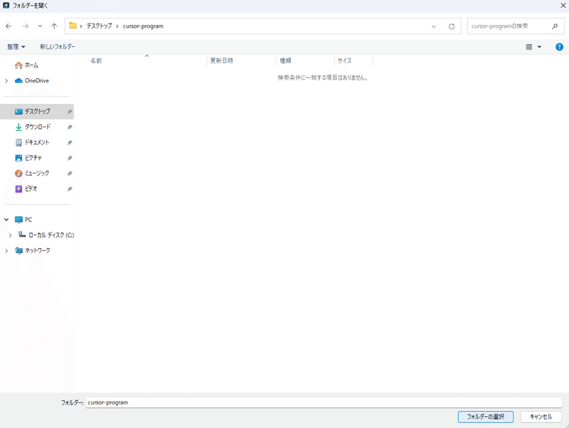Viewport: 569px width, 428px height.
Task: Unpin the デスクトップ pin icon
Action: (69, 112)
